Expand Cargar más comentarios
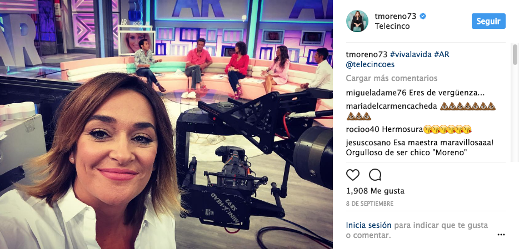Viewport: 519px width, 249px height. [392, 78]
